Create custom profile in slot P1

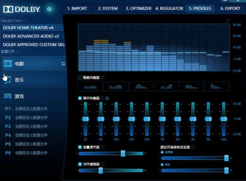point(31,109)
